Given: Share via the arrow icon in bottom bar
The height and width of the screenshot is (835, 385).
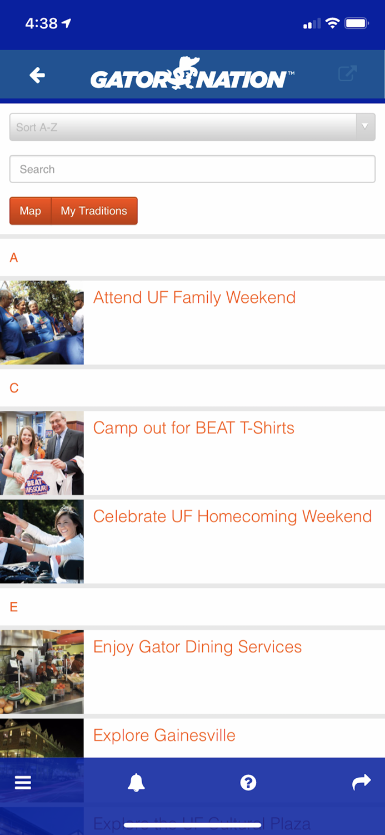Looking at the screenshot, I should pyautogui.click(x=361, y=782).
